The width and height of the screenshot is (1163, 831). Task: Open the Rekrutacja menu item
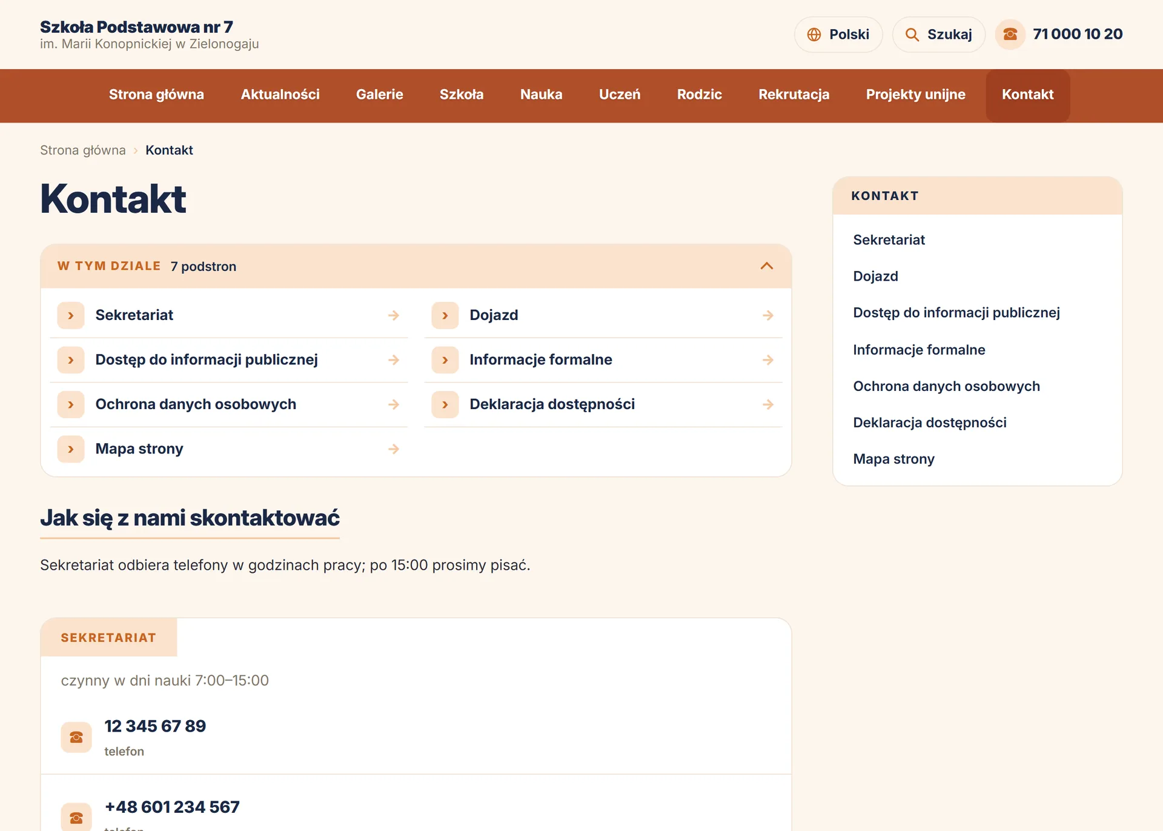point(794,95)
